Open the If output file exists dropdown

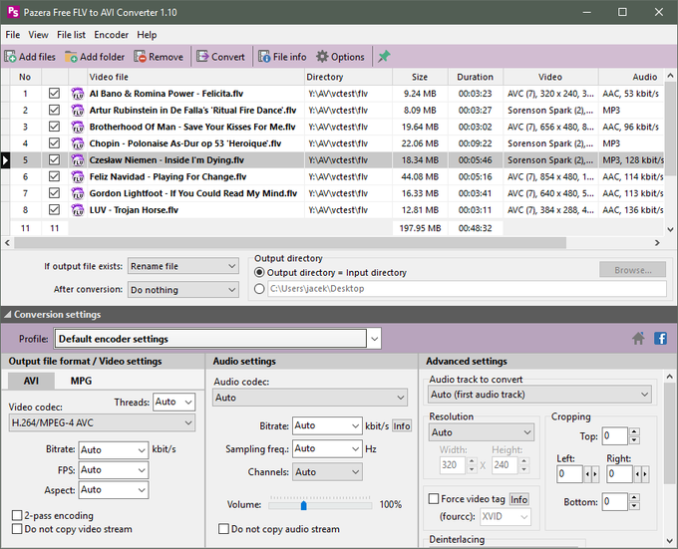tap(182, 266)
